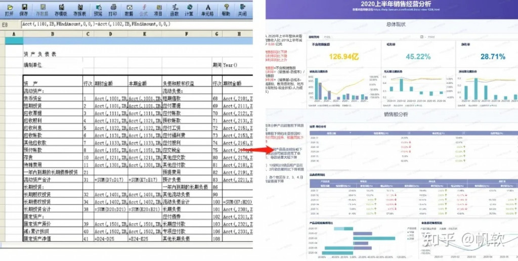Viewport: 518px width, 261px height.
Task: Click the 长期投资合计 row label
Action: pos(53,209)
